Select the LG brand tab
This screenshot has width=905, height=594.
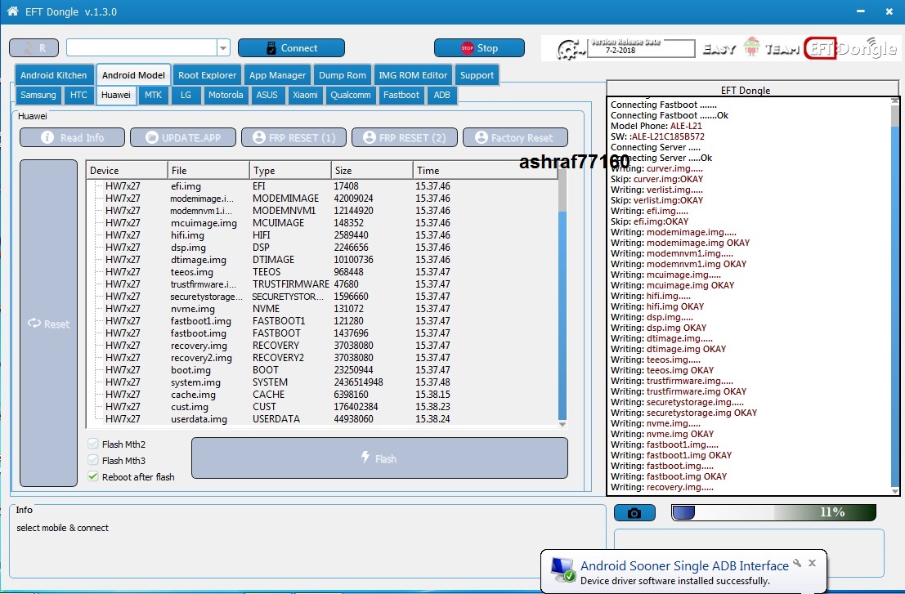pos(186,95)
